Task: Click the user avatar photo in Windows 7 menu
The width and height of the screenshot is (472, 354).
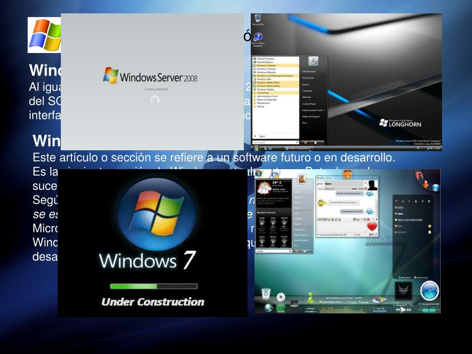Action: coord(302,179)
